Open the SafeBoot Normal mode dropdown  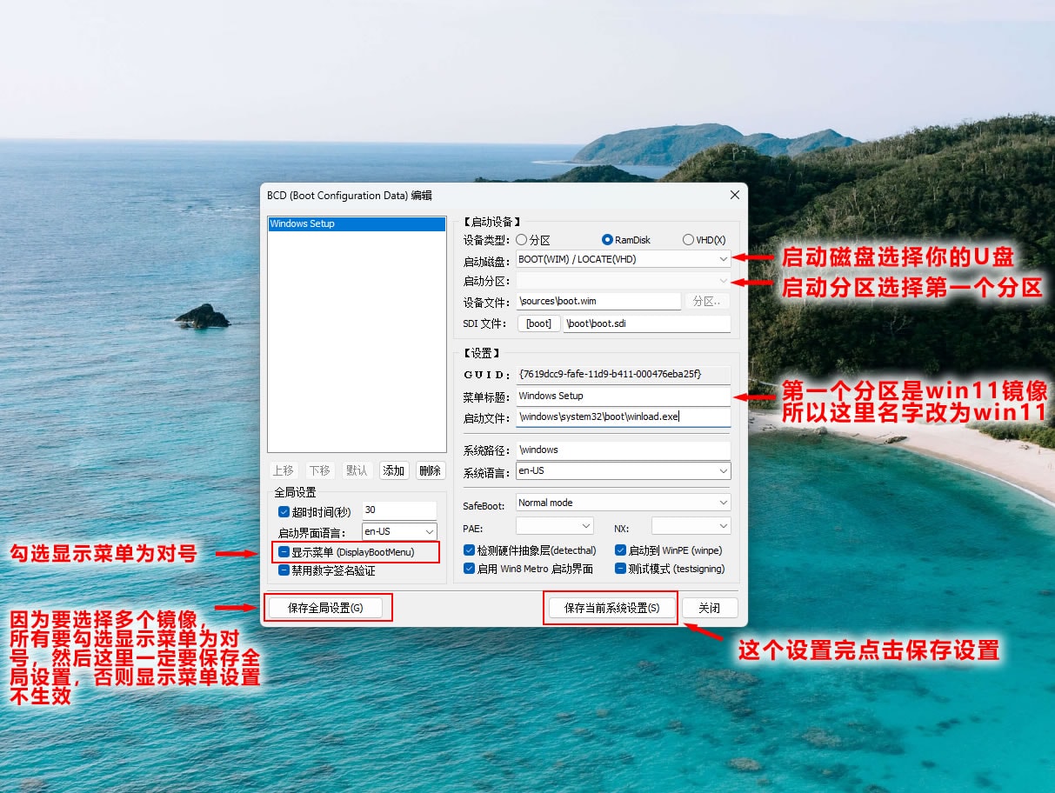coord(723,503)
